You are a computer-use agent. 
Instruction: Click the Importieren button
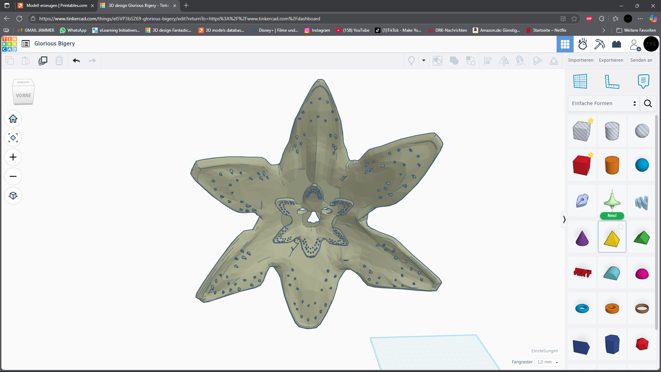tap(580, 60)
